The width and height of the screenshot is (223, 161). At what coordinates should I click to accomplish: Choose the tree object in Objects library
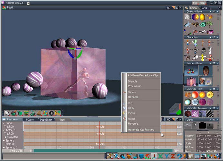209,24
